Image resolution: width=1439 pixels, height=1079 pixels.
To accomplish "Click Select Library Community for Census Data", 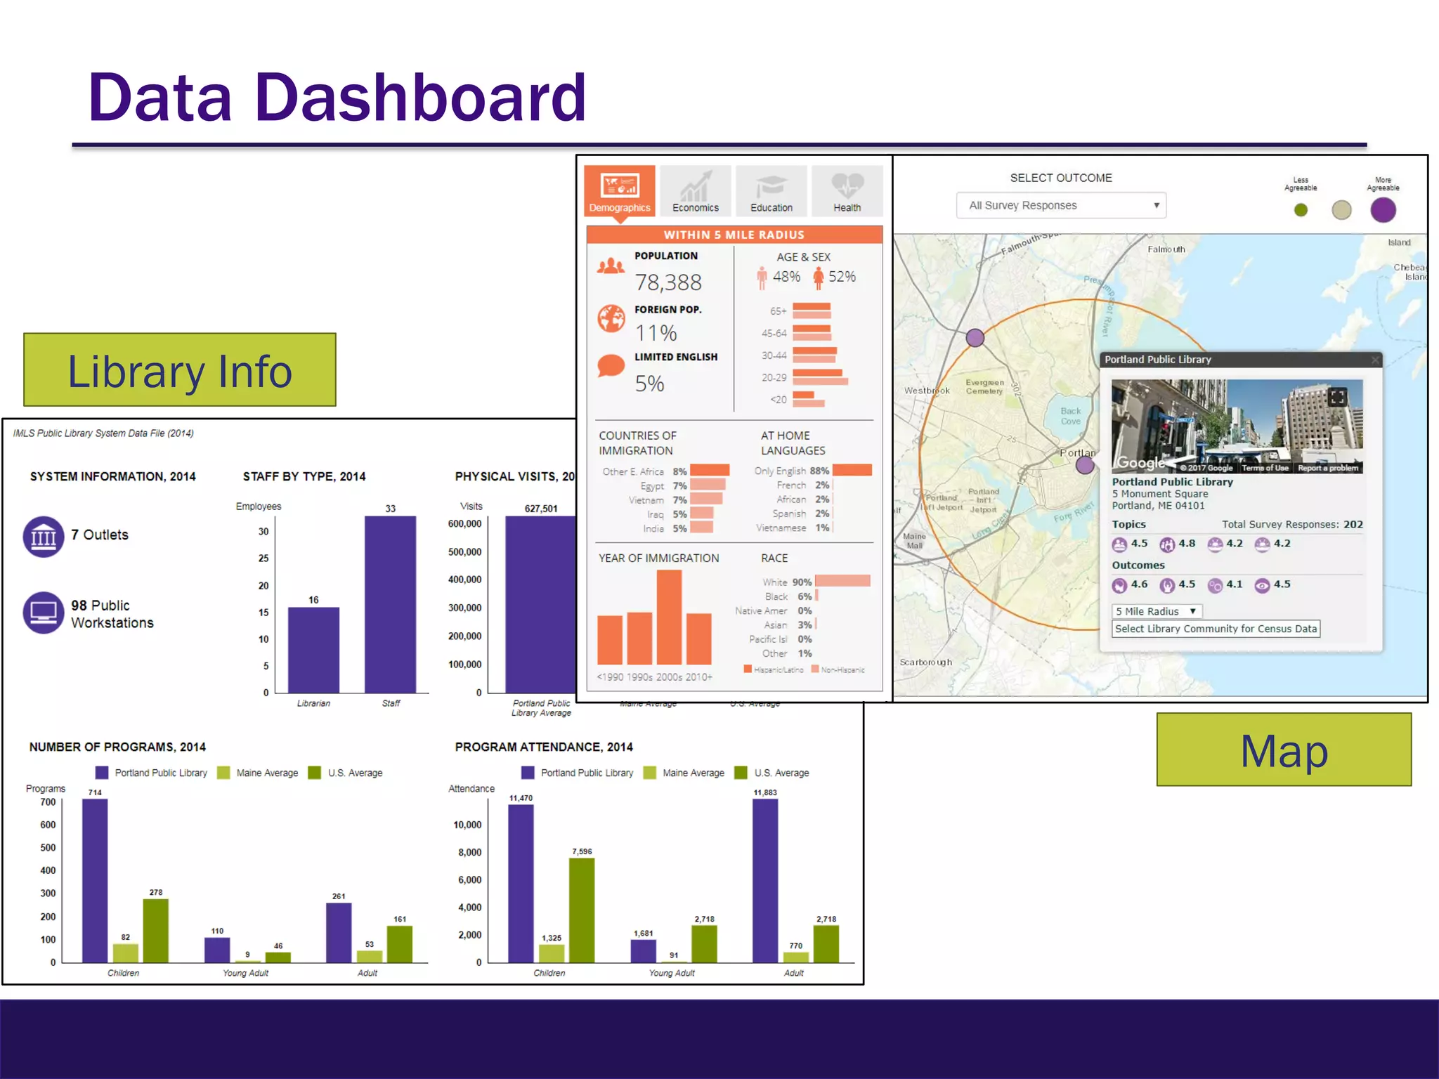I will (x=1216, y=629).
